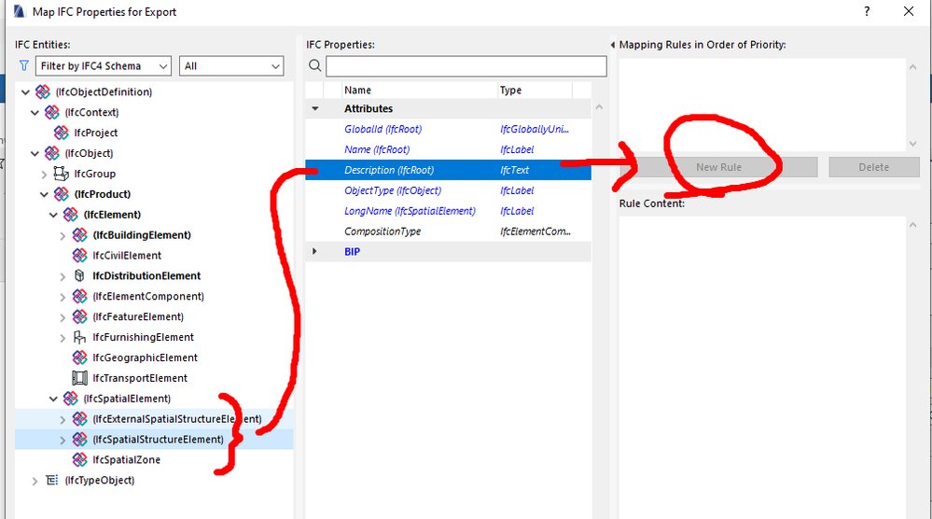Click the Delete rule button
The height and width of the screenshot is (519, 932).
[x=874, y=167]
